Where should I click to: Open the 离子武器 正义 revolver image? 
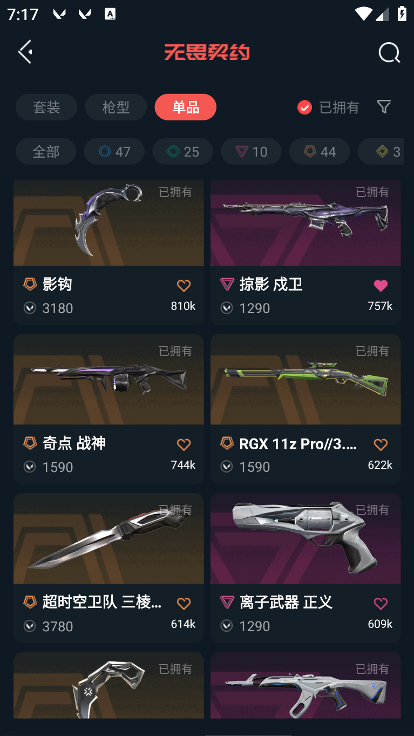click(x=306, y=538)
